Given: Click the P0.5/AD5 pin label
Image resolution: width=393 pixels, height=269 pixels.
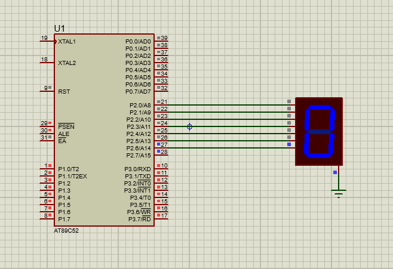Looking at the screenshot, I should click(x=138, y=78).
